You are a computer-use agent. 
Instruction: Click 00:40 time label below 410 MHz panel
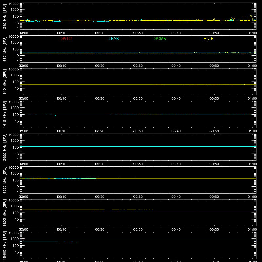coord(176,66)
